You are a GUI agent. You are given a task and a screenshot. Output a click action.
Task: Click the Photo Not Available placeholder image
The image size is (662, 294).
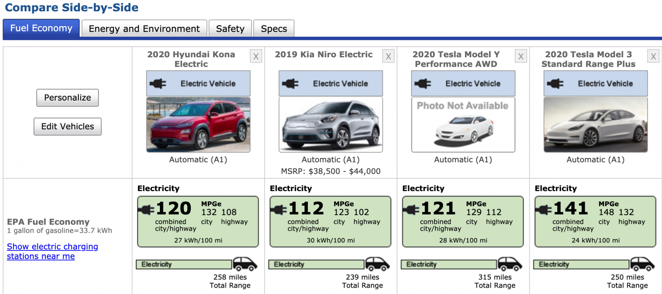point(463,125)
